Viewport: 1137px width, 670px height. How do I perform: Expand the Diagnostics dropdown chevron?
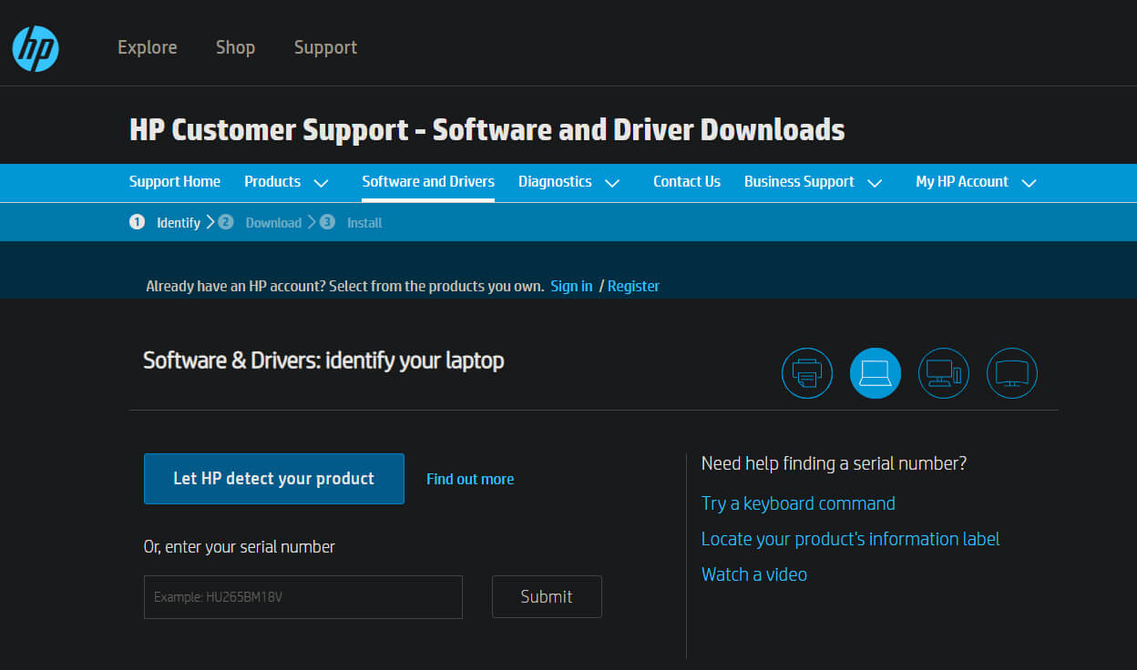612,183
